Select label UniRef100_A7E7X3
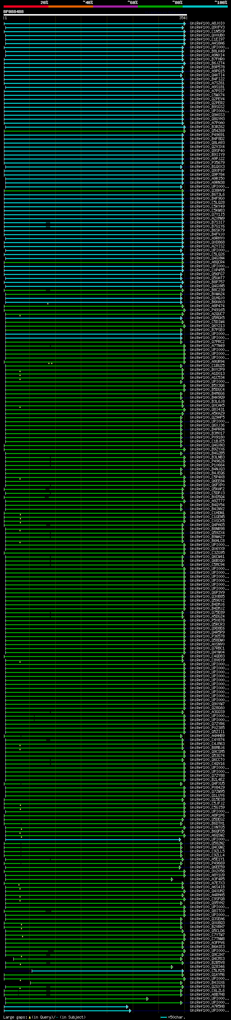 coord(207,883)
